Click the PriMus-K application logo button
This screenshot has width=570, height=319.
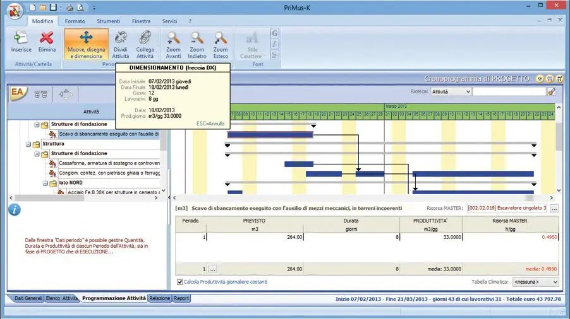[x=15, y=11]
